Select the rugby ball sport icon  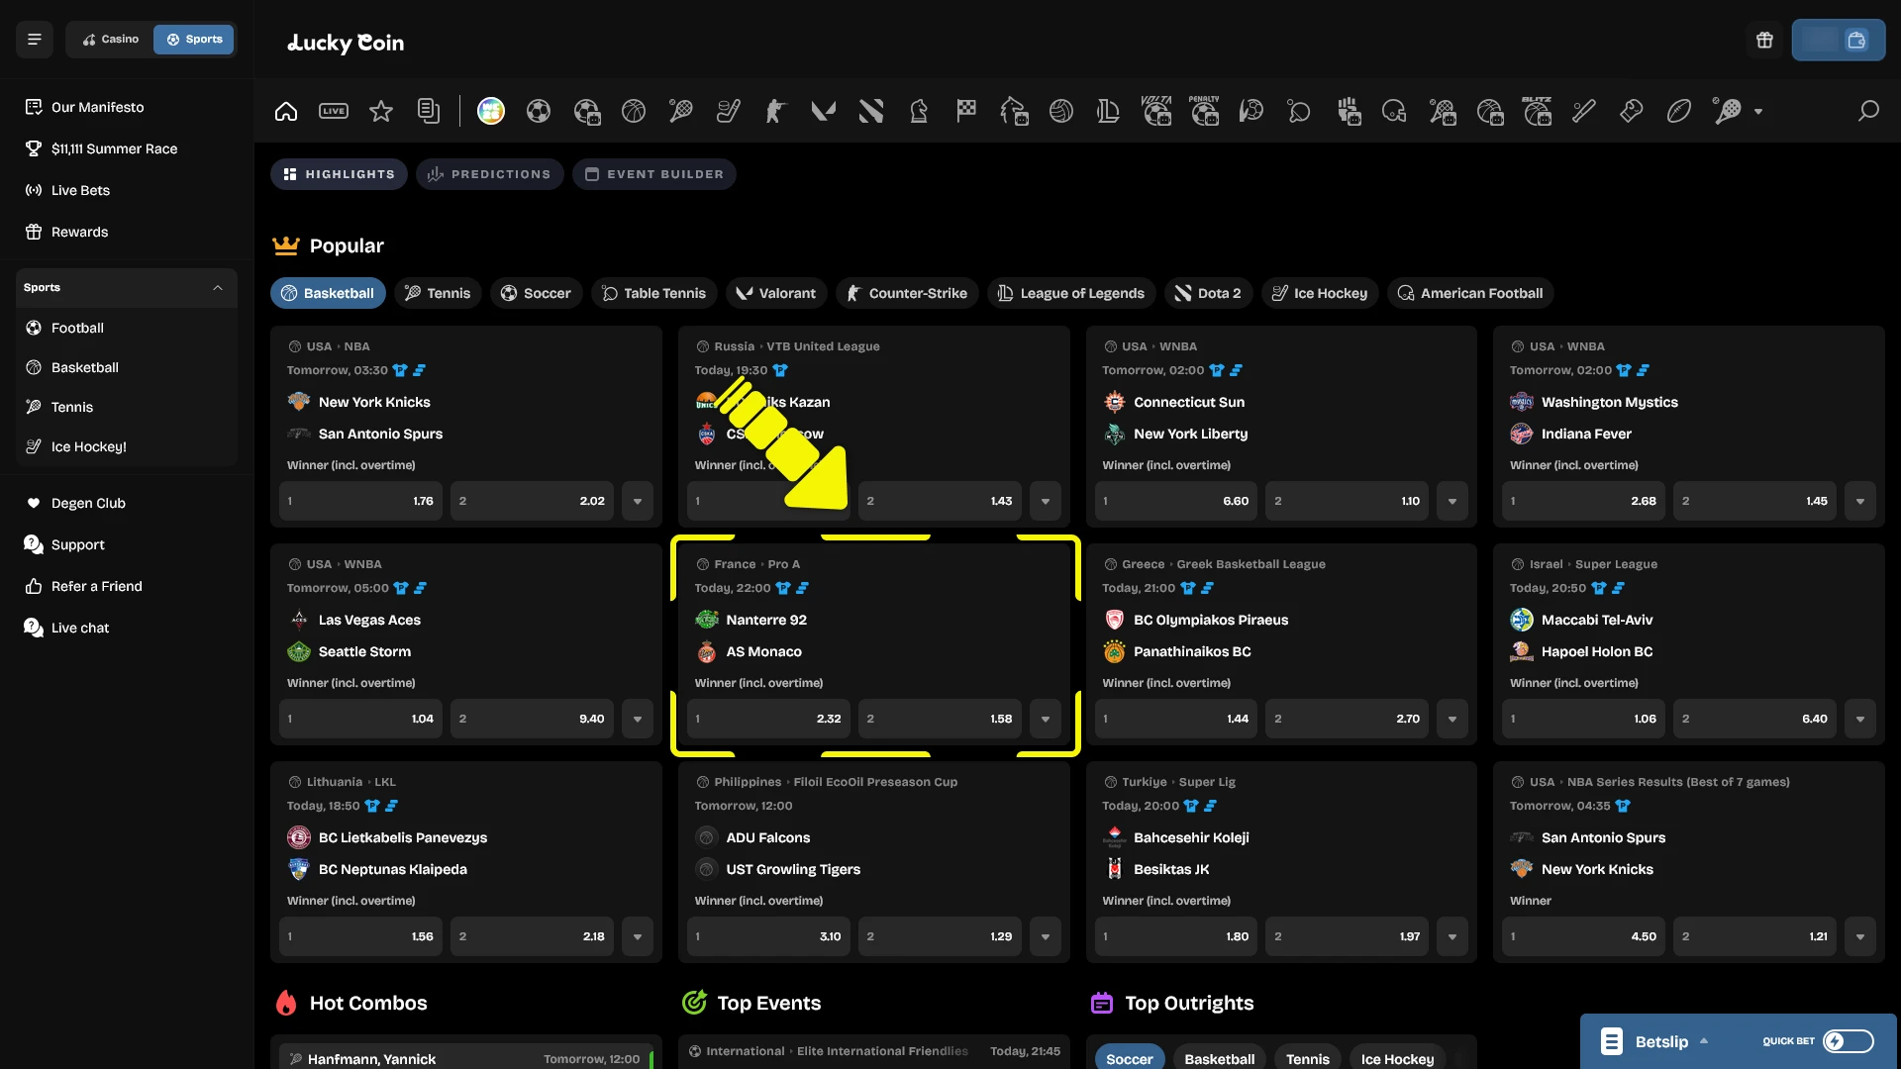[x=1679, y=111]
